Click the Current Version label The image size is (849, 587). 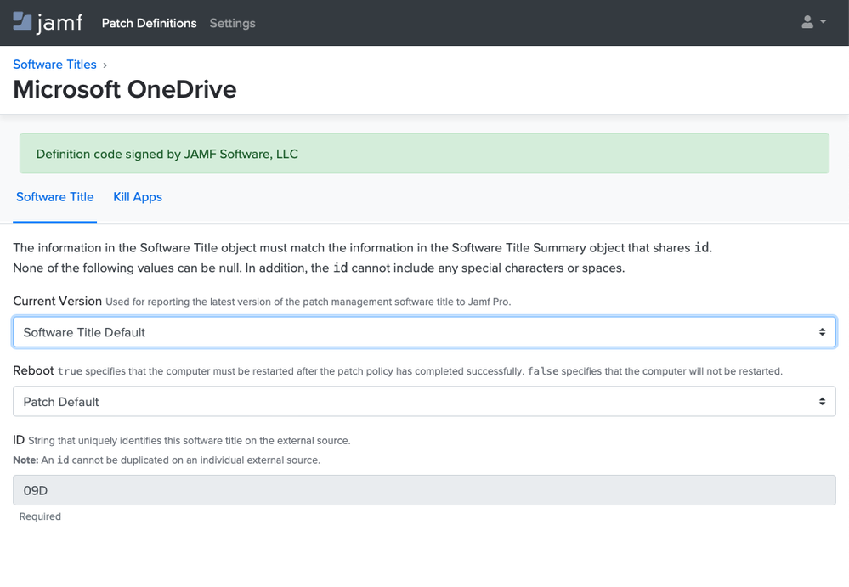[58, 301]
